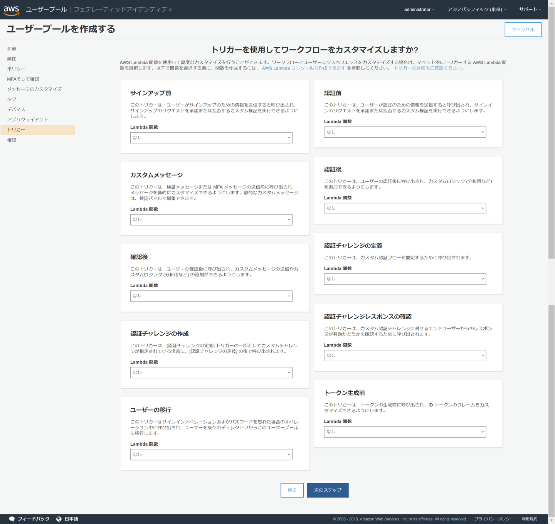
Task: Open the カスタムメッセージ Lambda function dropdown
Action: (x=211, y=220)
